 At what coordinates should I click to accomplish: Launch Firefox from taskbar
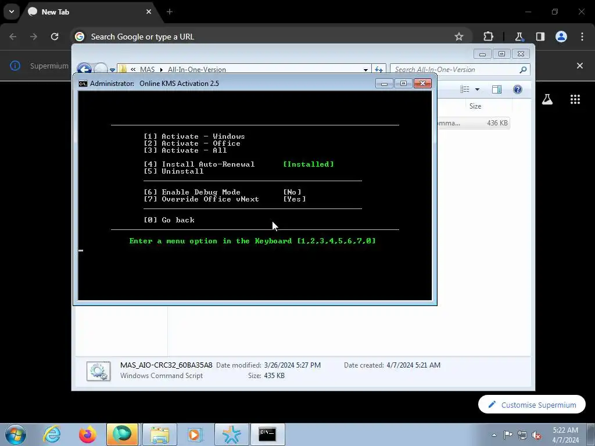(87, 434)
